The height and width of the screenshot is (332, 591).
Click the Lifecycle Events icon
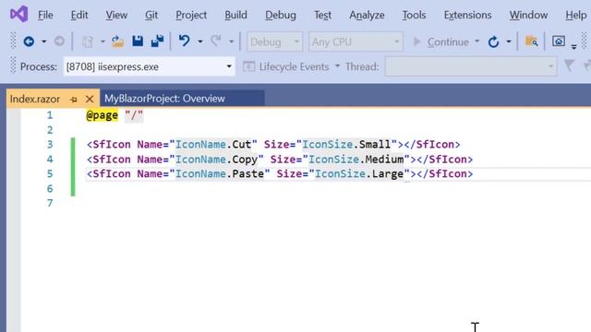[248, 67]
